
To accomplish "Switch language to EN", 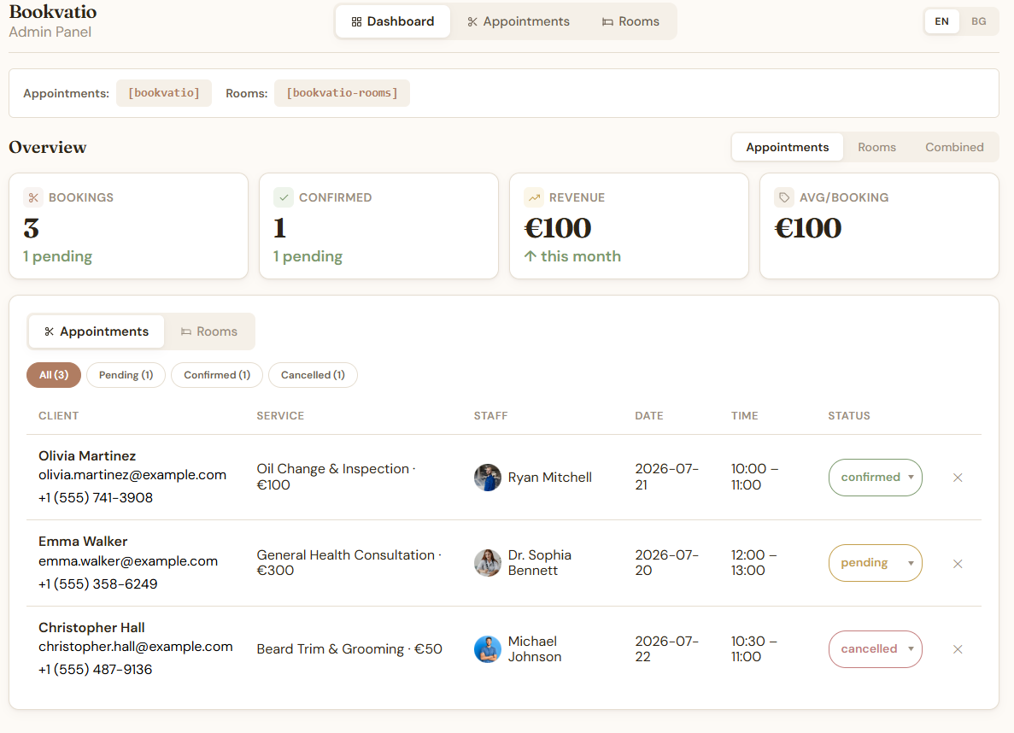I will click(x=941, y=21).
